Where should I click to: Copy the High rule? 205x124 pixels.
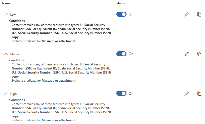click(199, 94)
